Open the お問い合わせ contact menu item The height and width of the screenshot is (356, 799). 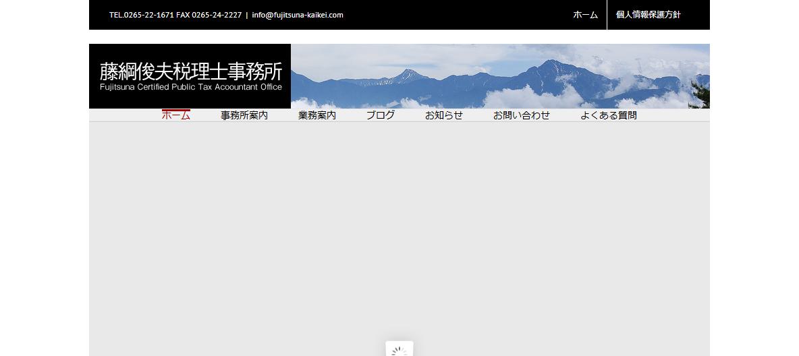pyautogui.click(x=521, y=115)
